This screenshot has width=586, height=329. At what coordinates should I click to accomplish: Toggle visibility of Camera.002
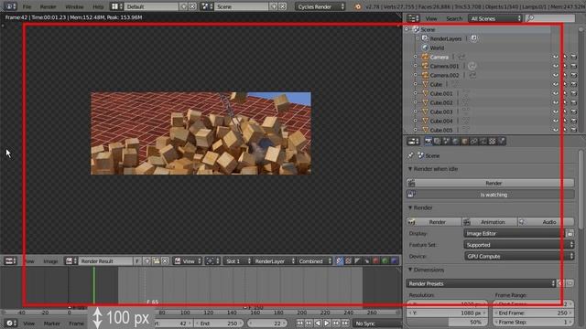pyautogui.click(x=556, y=75)
